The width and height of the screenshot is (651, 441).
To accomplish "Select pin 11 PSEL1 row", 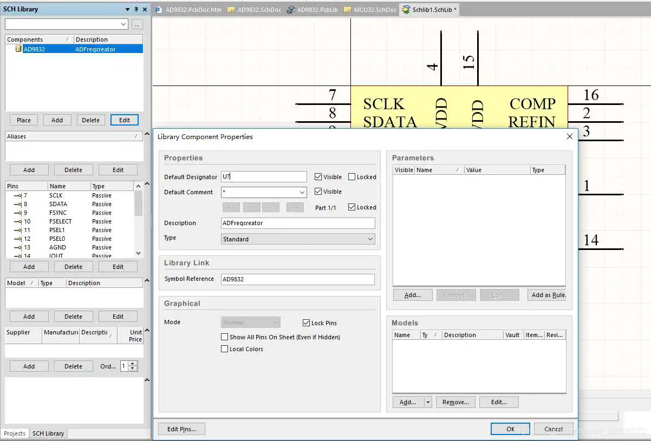I will coord(69,230).
